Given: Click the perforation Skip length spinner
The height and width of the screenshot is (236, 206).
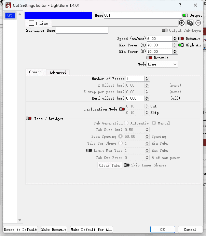Looking at the screenshot, I should [147, 113].
